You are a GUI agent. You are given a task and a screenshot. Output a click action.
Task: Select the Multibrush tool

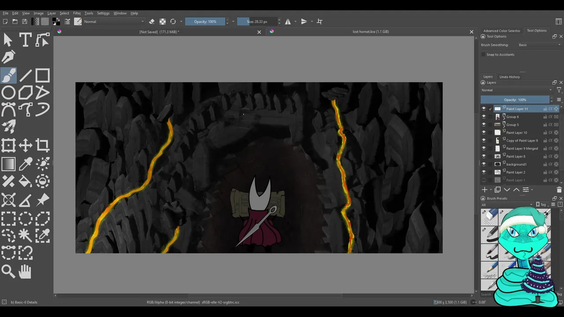(x=8, y=127)
